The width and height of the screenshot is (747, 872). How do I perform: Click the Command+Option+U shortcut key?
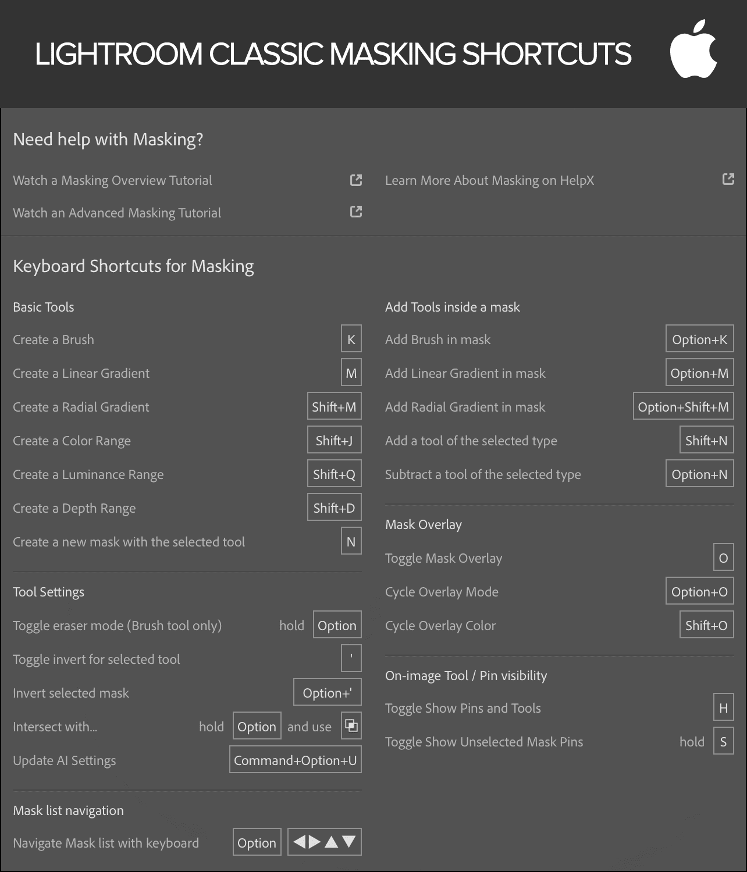click(296, 759)
